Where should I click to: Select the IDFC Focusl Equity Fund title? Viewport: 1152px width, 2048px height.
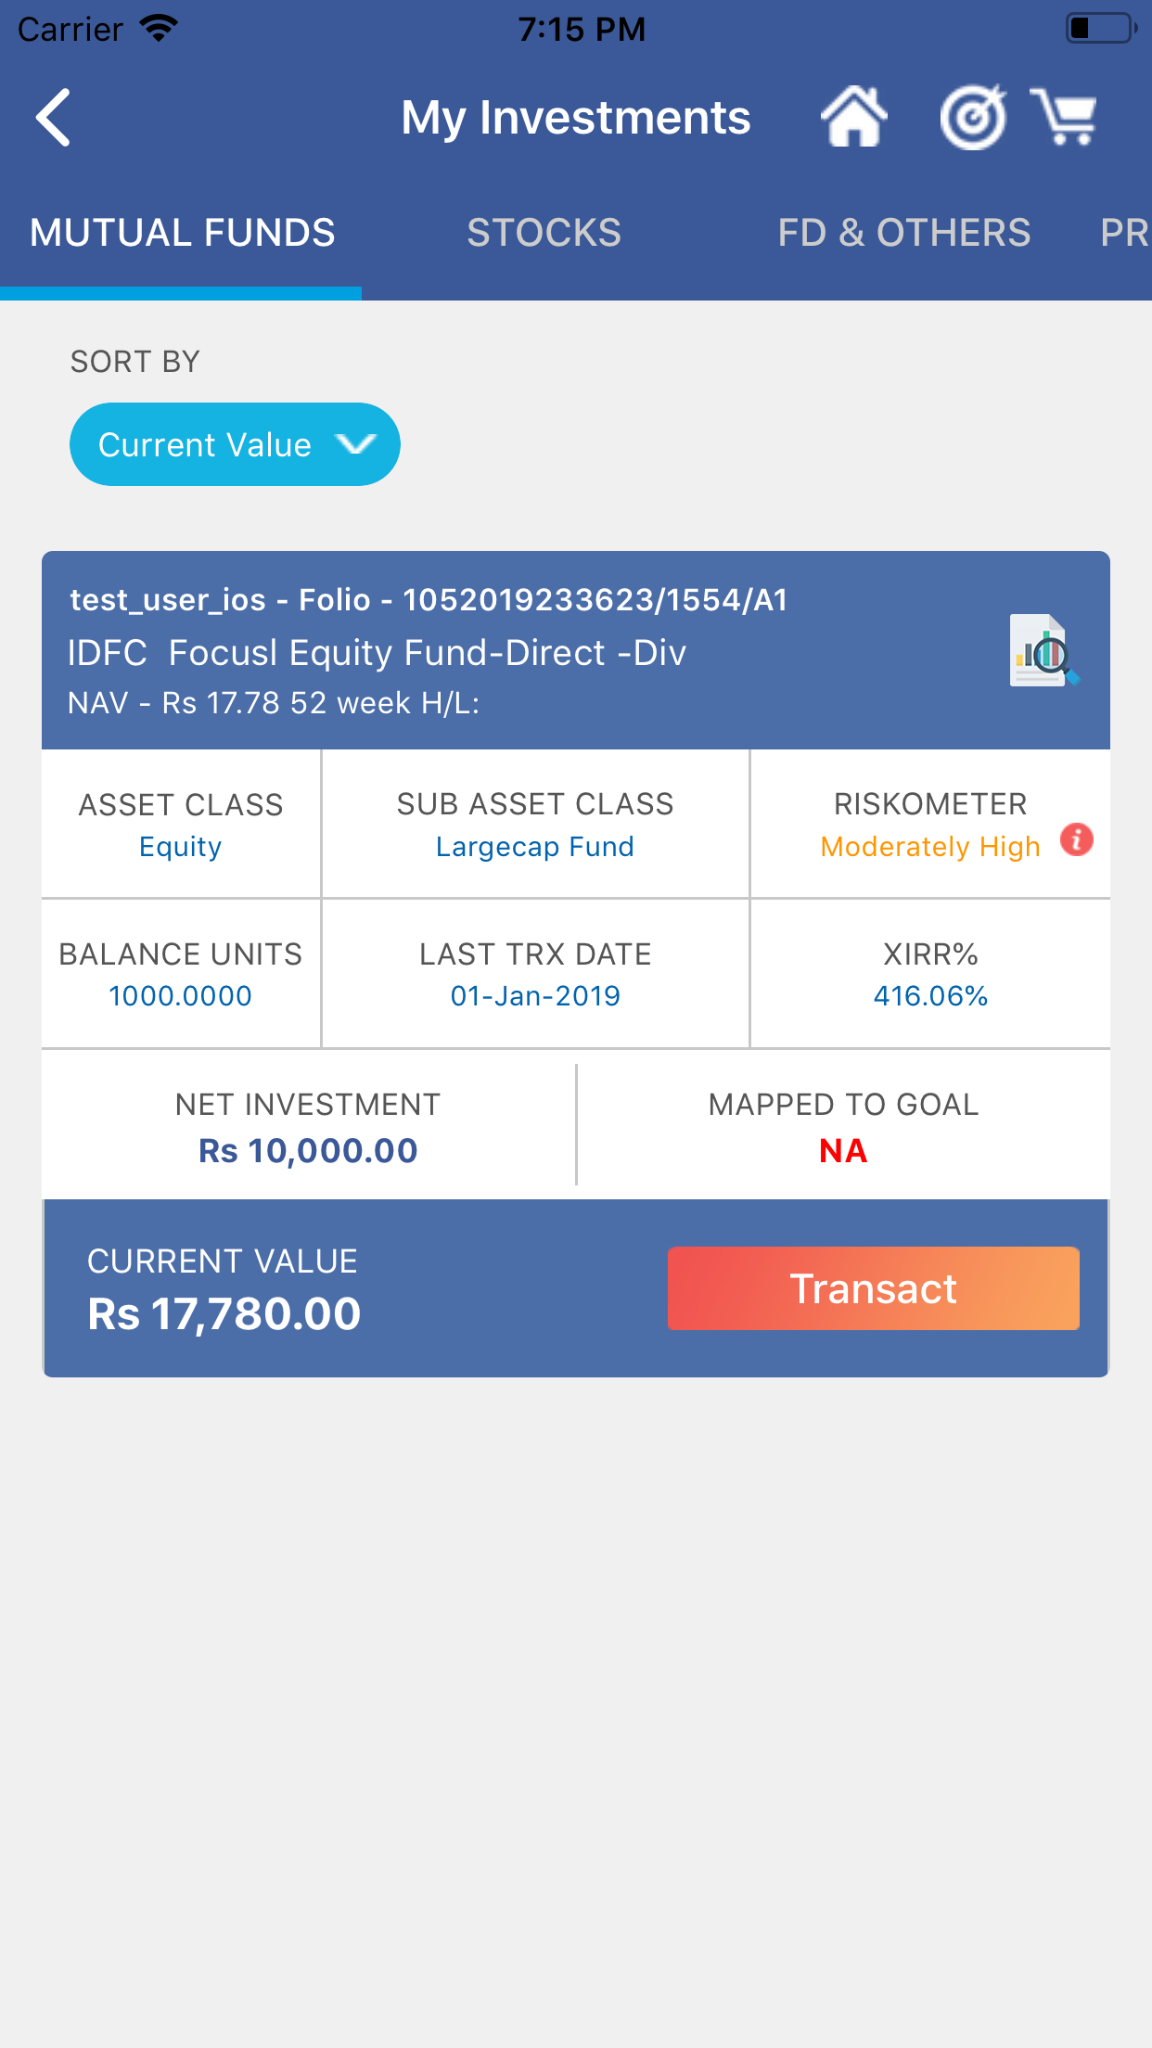click(x=377, y=653)
